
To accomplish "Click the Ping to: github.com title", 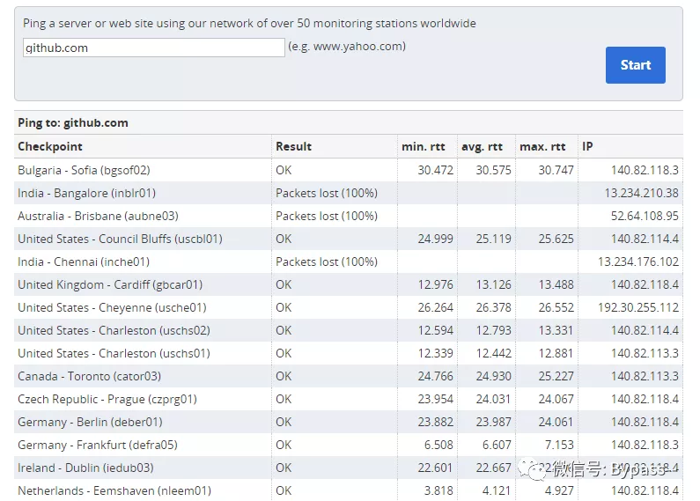I will (73, 122).
